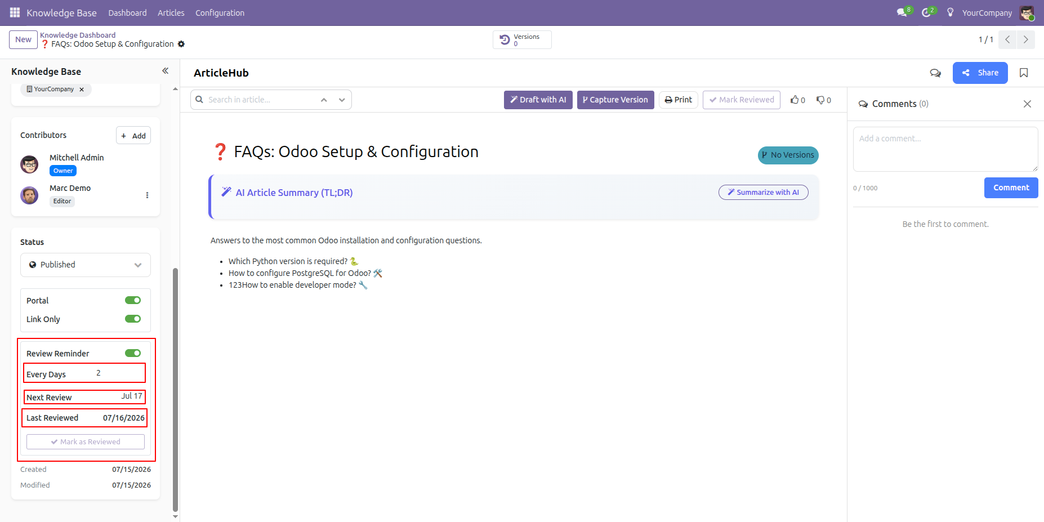
Task: Click the New button
Action: click(x=23, y=39)
